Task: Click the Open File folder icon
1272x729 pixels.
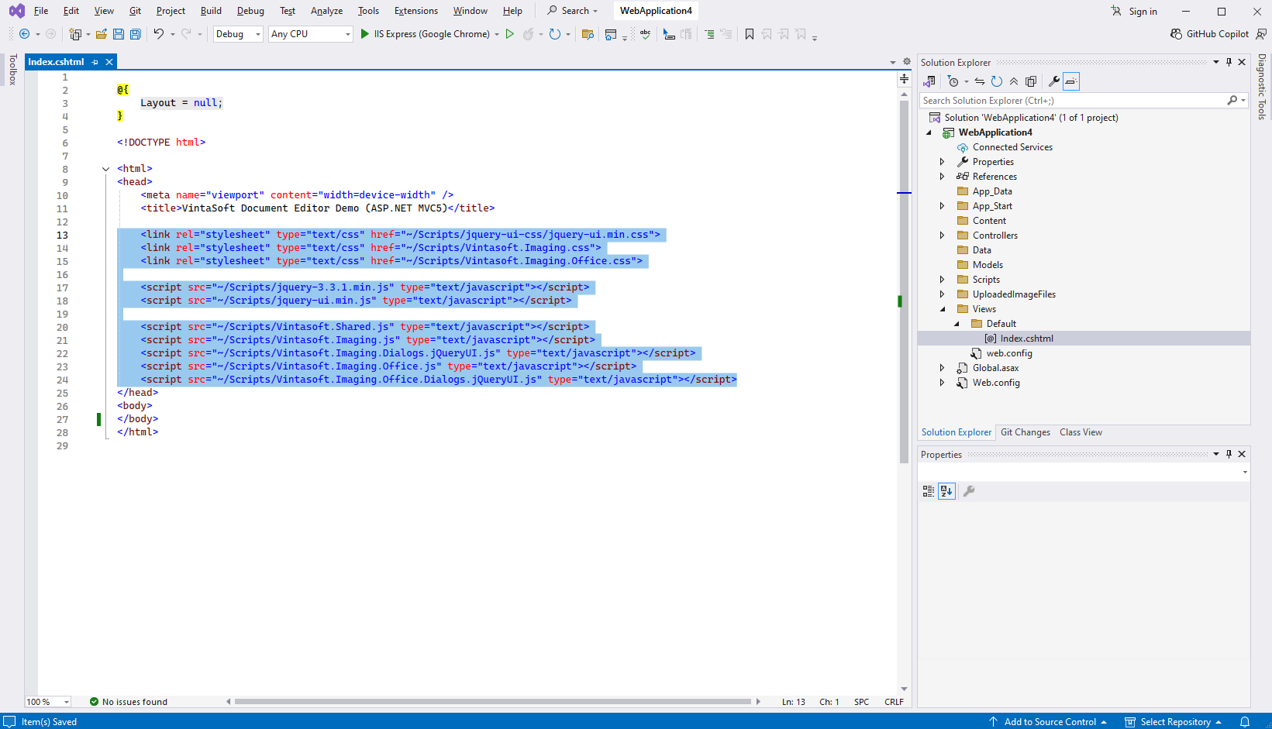Action: (x=101, y=34)
